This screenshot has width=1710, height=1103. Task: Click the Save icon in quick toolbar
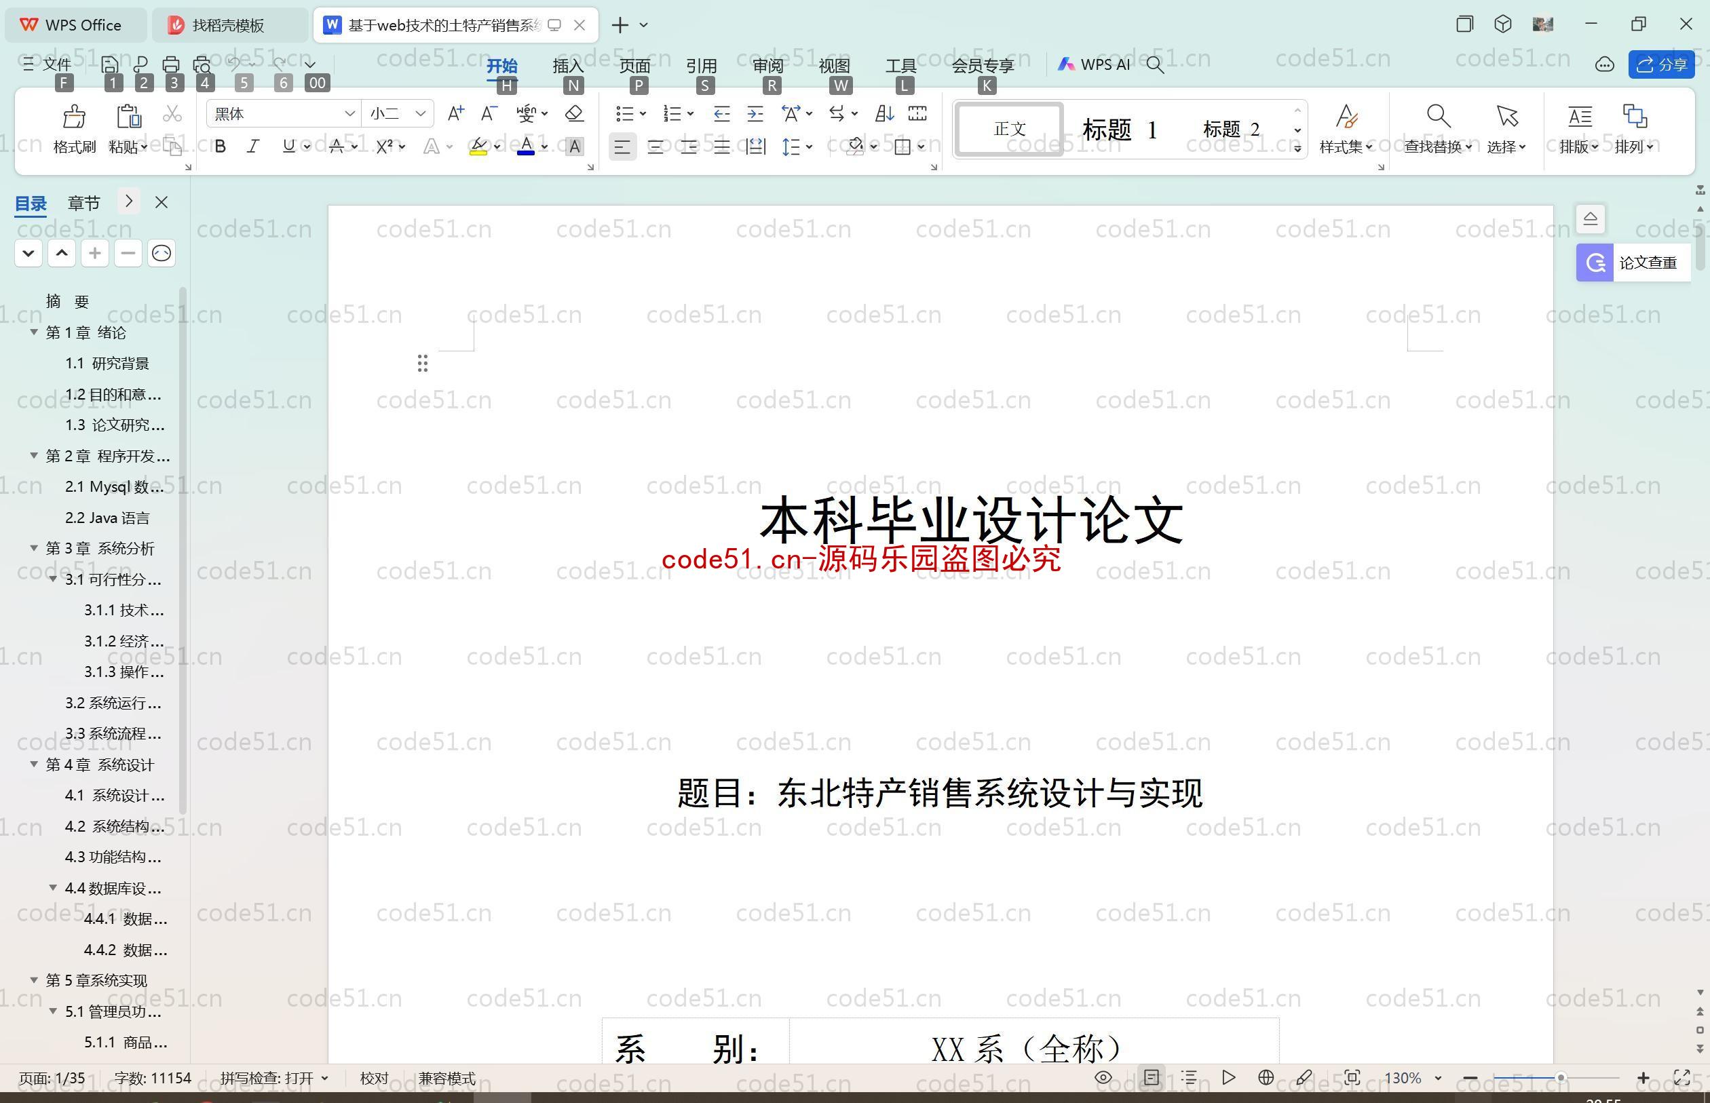[x=110, y=64]
